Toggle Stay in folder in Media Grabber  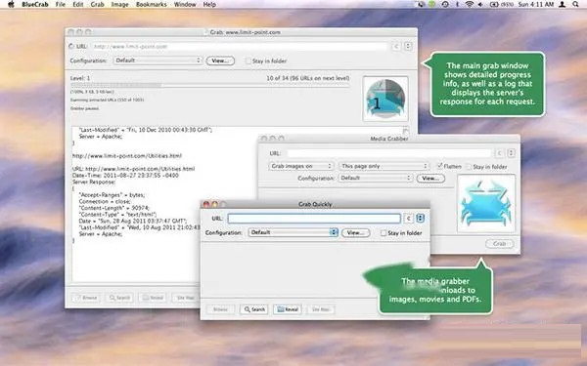(x=469, y=167)
